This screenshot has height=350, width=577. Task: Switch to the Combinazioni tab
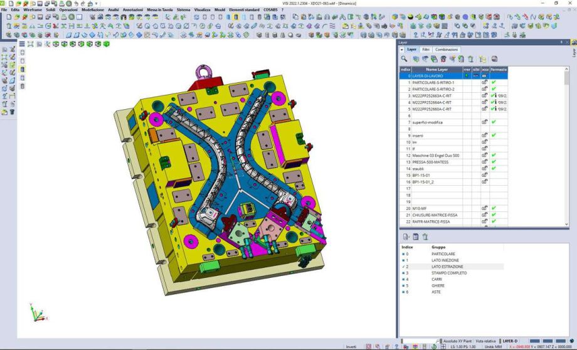click(x=447, y=50)
